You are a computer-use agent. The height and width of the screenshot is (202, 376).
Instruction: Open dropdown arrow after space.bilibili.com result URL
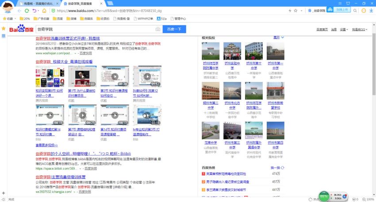81,169
